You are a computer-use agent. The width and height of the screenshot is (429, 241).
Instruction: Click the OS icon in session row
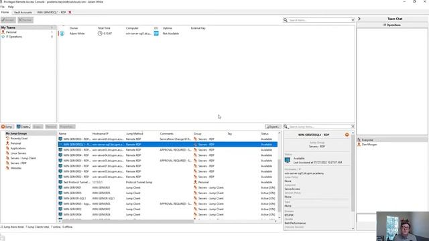(x=156, y=33)
